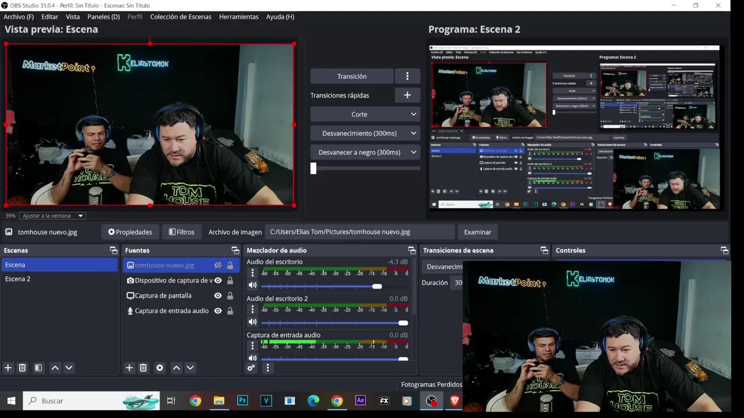Move the source up in Fuentes

tap(176, 367)
